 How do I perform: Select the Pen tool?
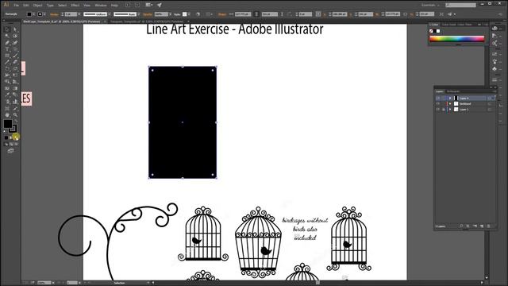[x=7, y=42]
